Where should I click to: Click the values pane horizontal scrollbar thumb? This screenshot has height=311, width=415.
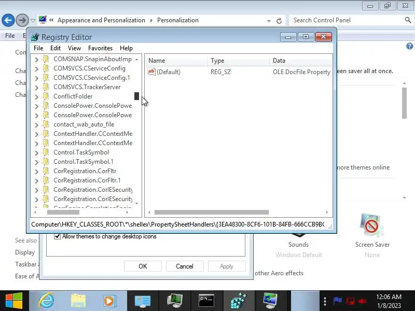tap(212, 212)
